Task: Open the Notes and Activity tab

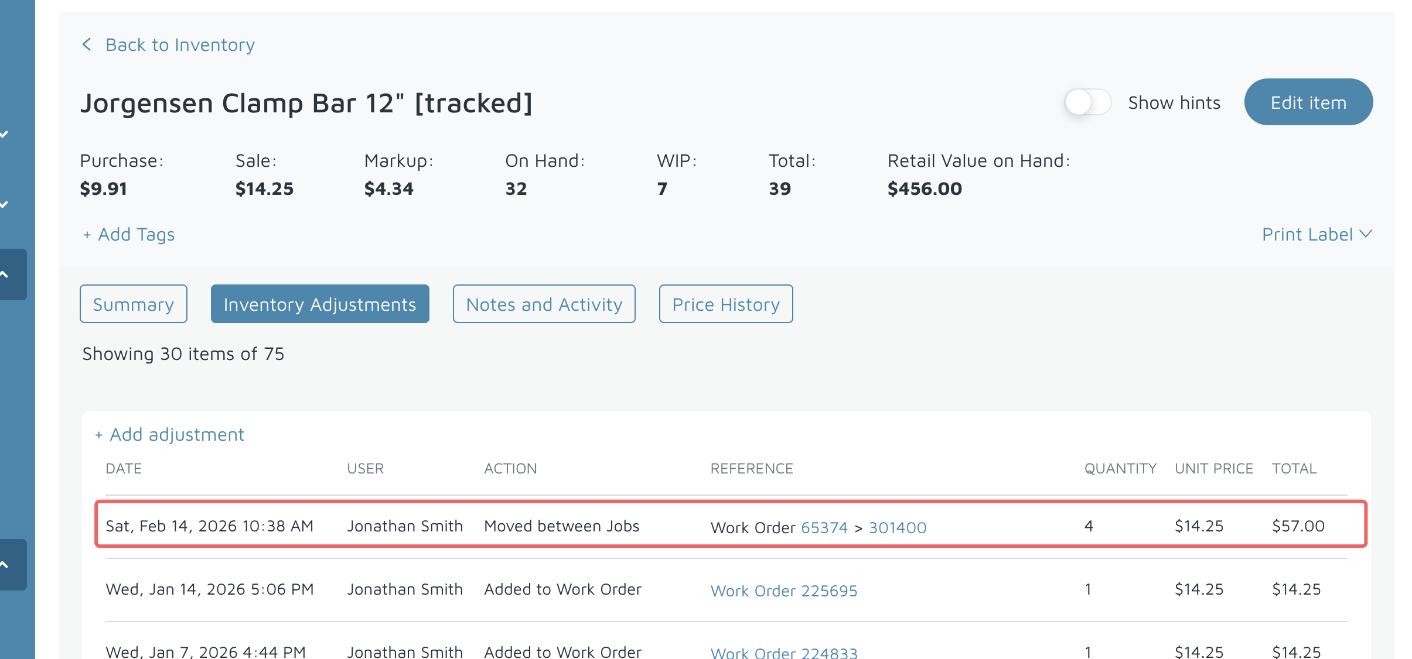Action: pyautogui.click(x=544, y=304)
